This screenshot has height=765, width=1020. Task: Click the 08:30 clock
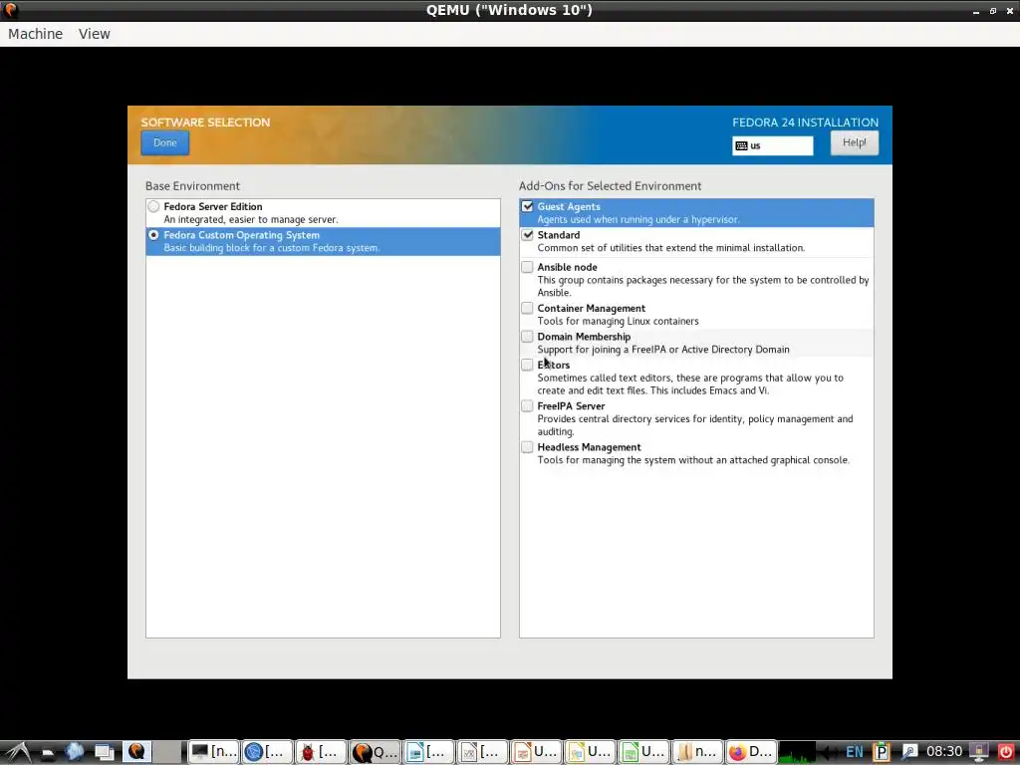click(944, 753)
